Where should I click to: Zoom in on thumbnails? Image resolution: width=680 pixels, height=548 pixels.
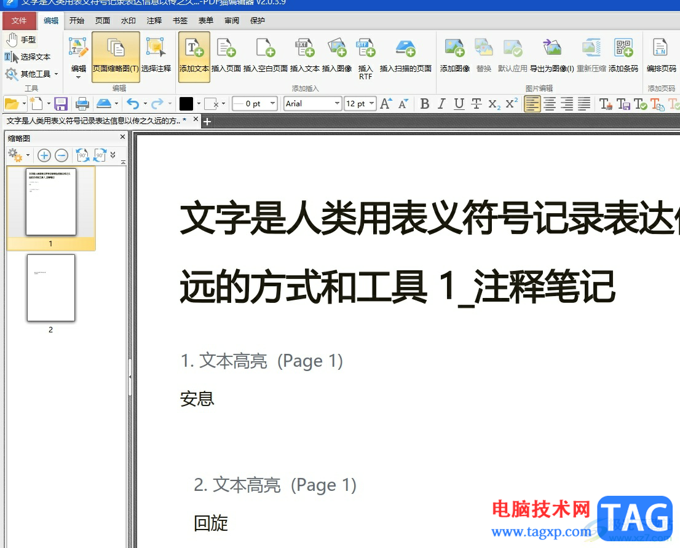(44, 155)
